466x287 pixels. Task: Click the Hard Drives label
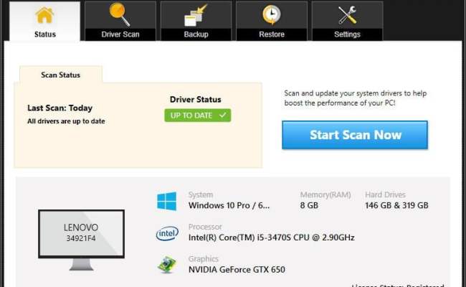click(385, 194)
